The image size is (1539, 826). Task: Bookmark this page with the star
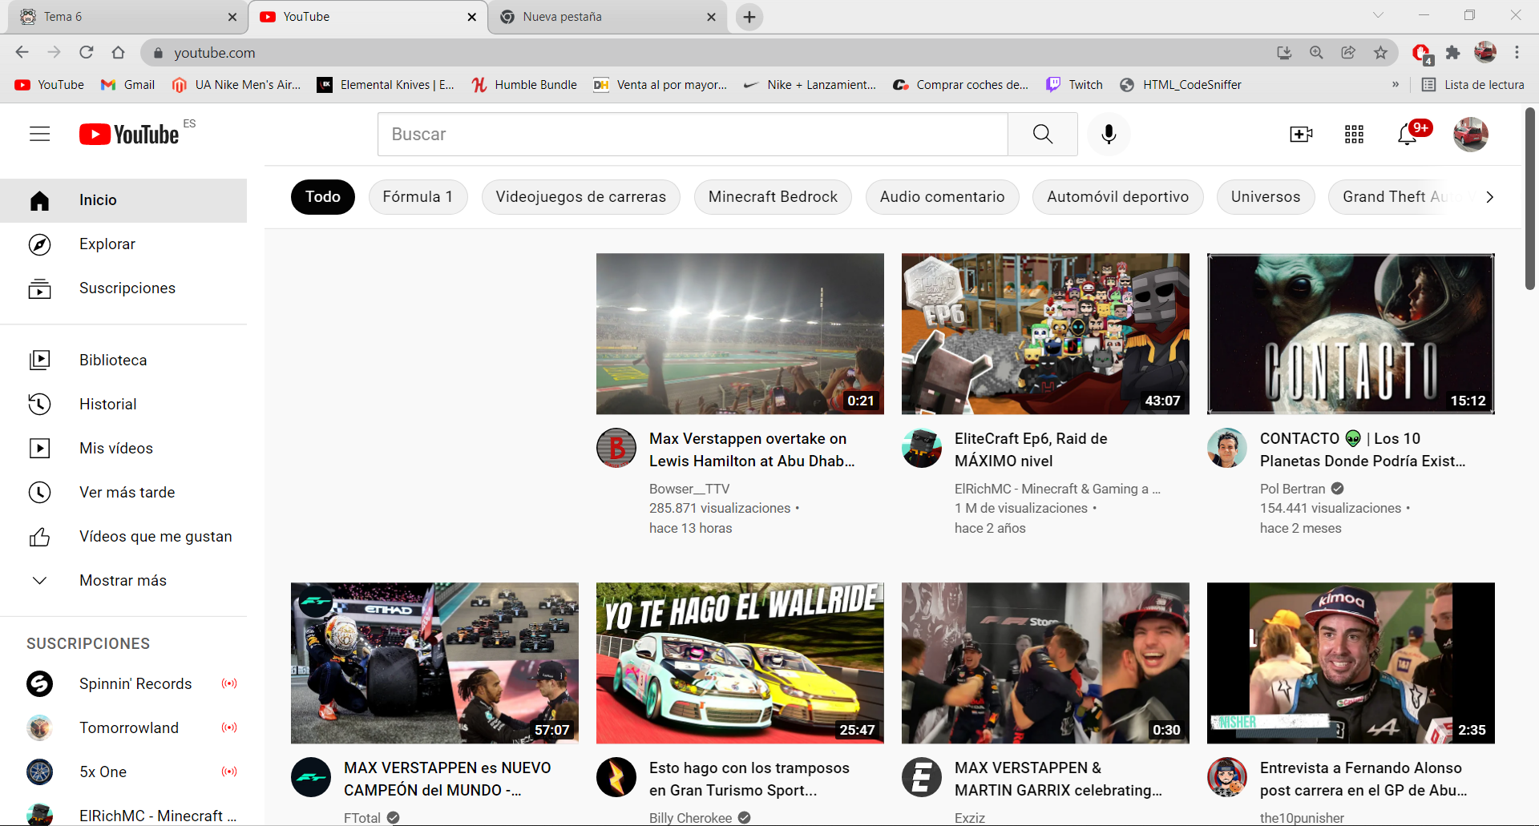1380,52
